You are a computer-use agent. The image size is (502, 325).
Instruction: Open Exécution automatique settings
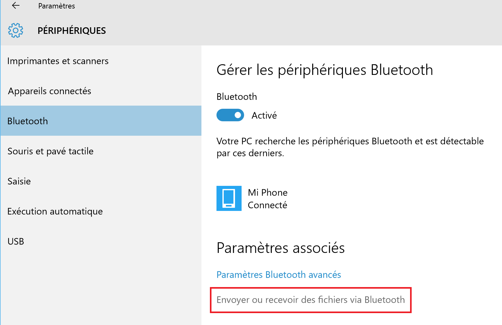point(55,211)
